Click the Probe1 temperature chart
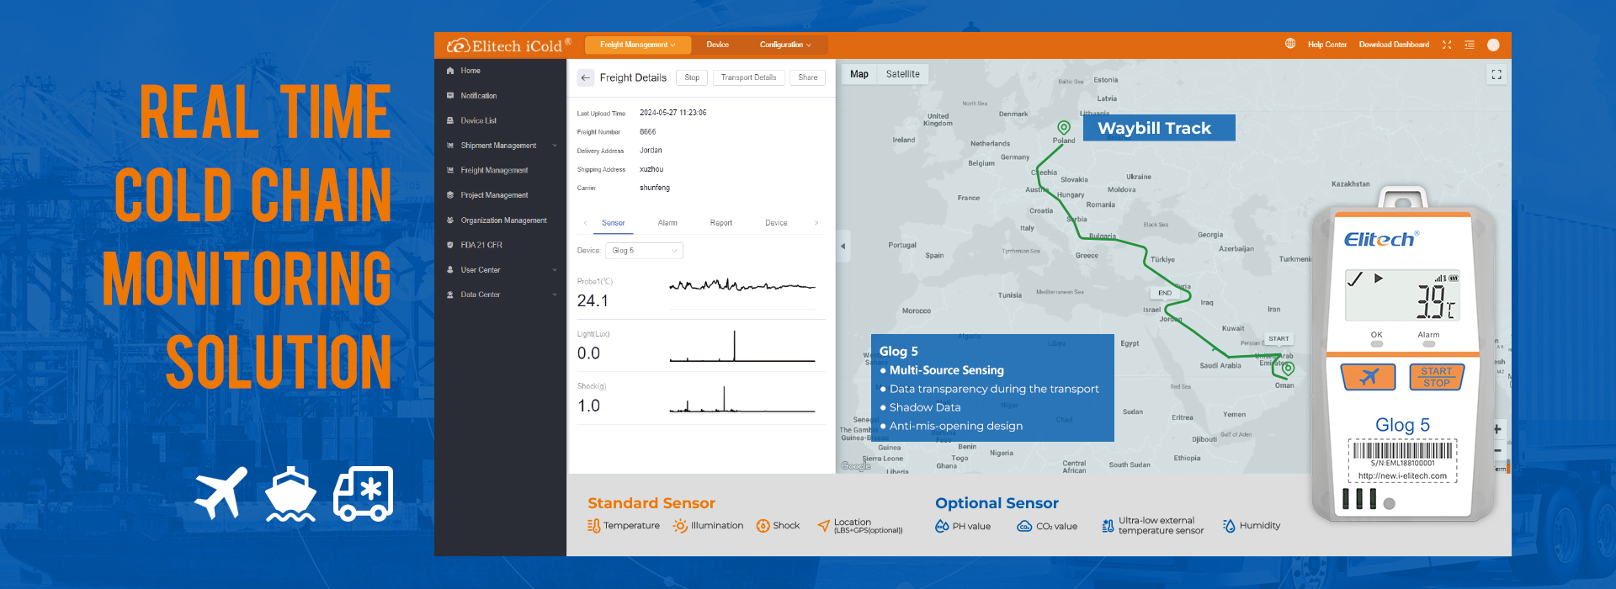Screen dimensions: 1616x589 pos(742,286)
